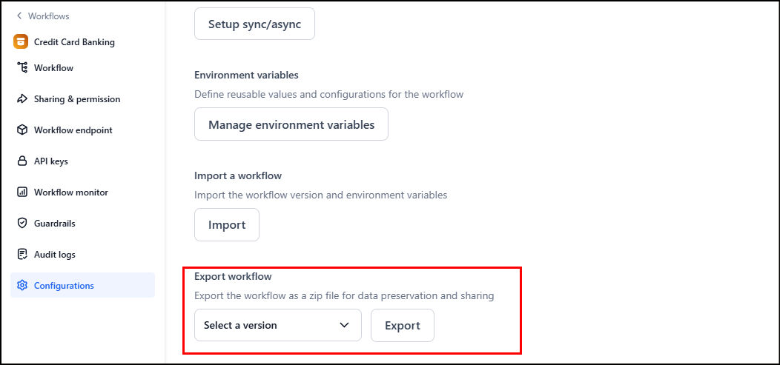The image size is (780, 365).
Task: Click the Workflow monitor chart icon
Action: (22, 192)
